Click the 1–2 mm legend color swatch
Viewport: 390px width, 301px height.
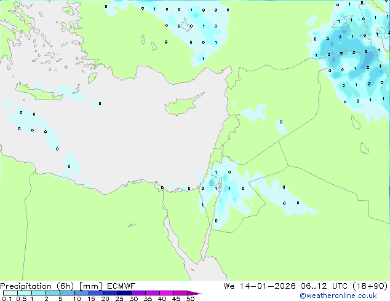pyautogui.click(x=39, y=293)
